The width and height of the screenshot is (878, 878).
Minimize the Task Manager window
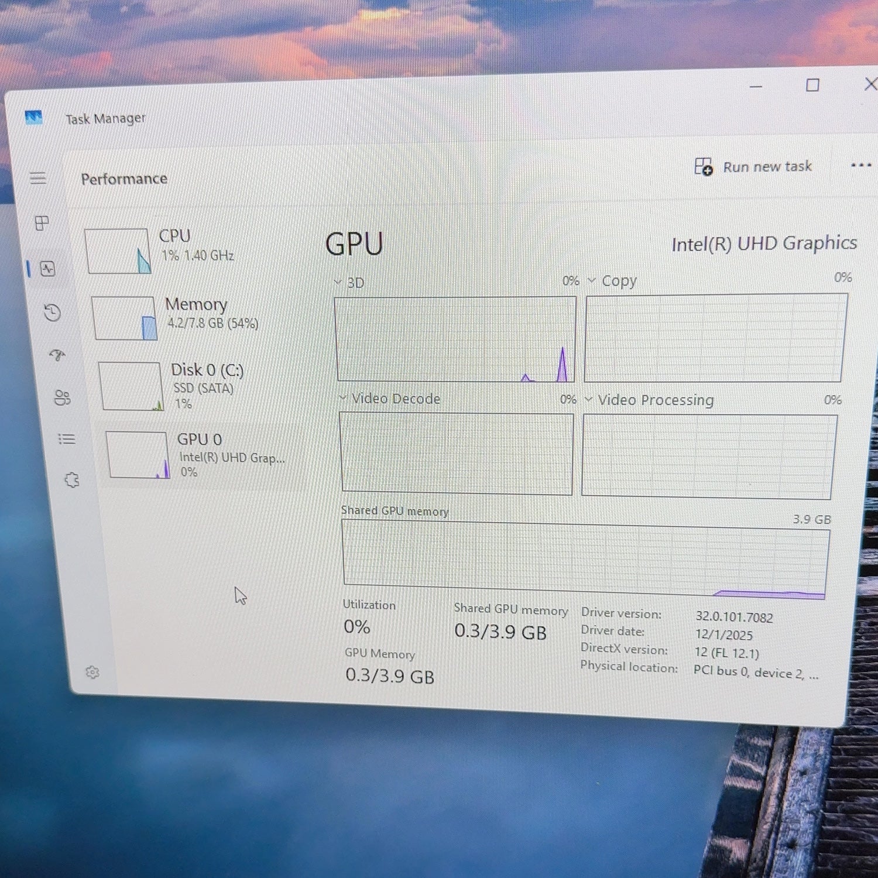tap(756, 87)
